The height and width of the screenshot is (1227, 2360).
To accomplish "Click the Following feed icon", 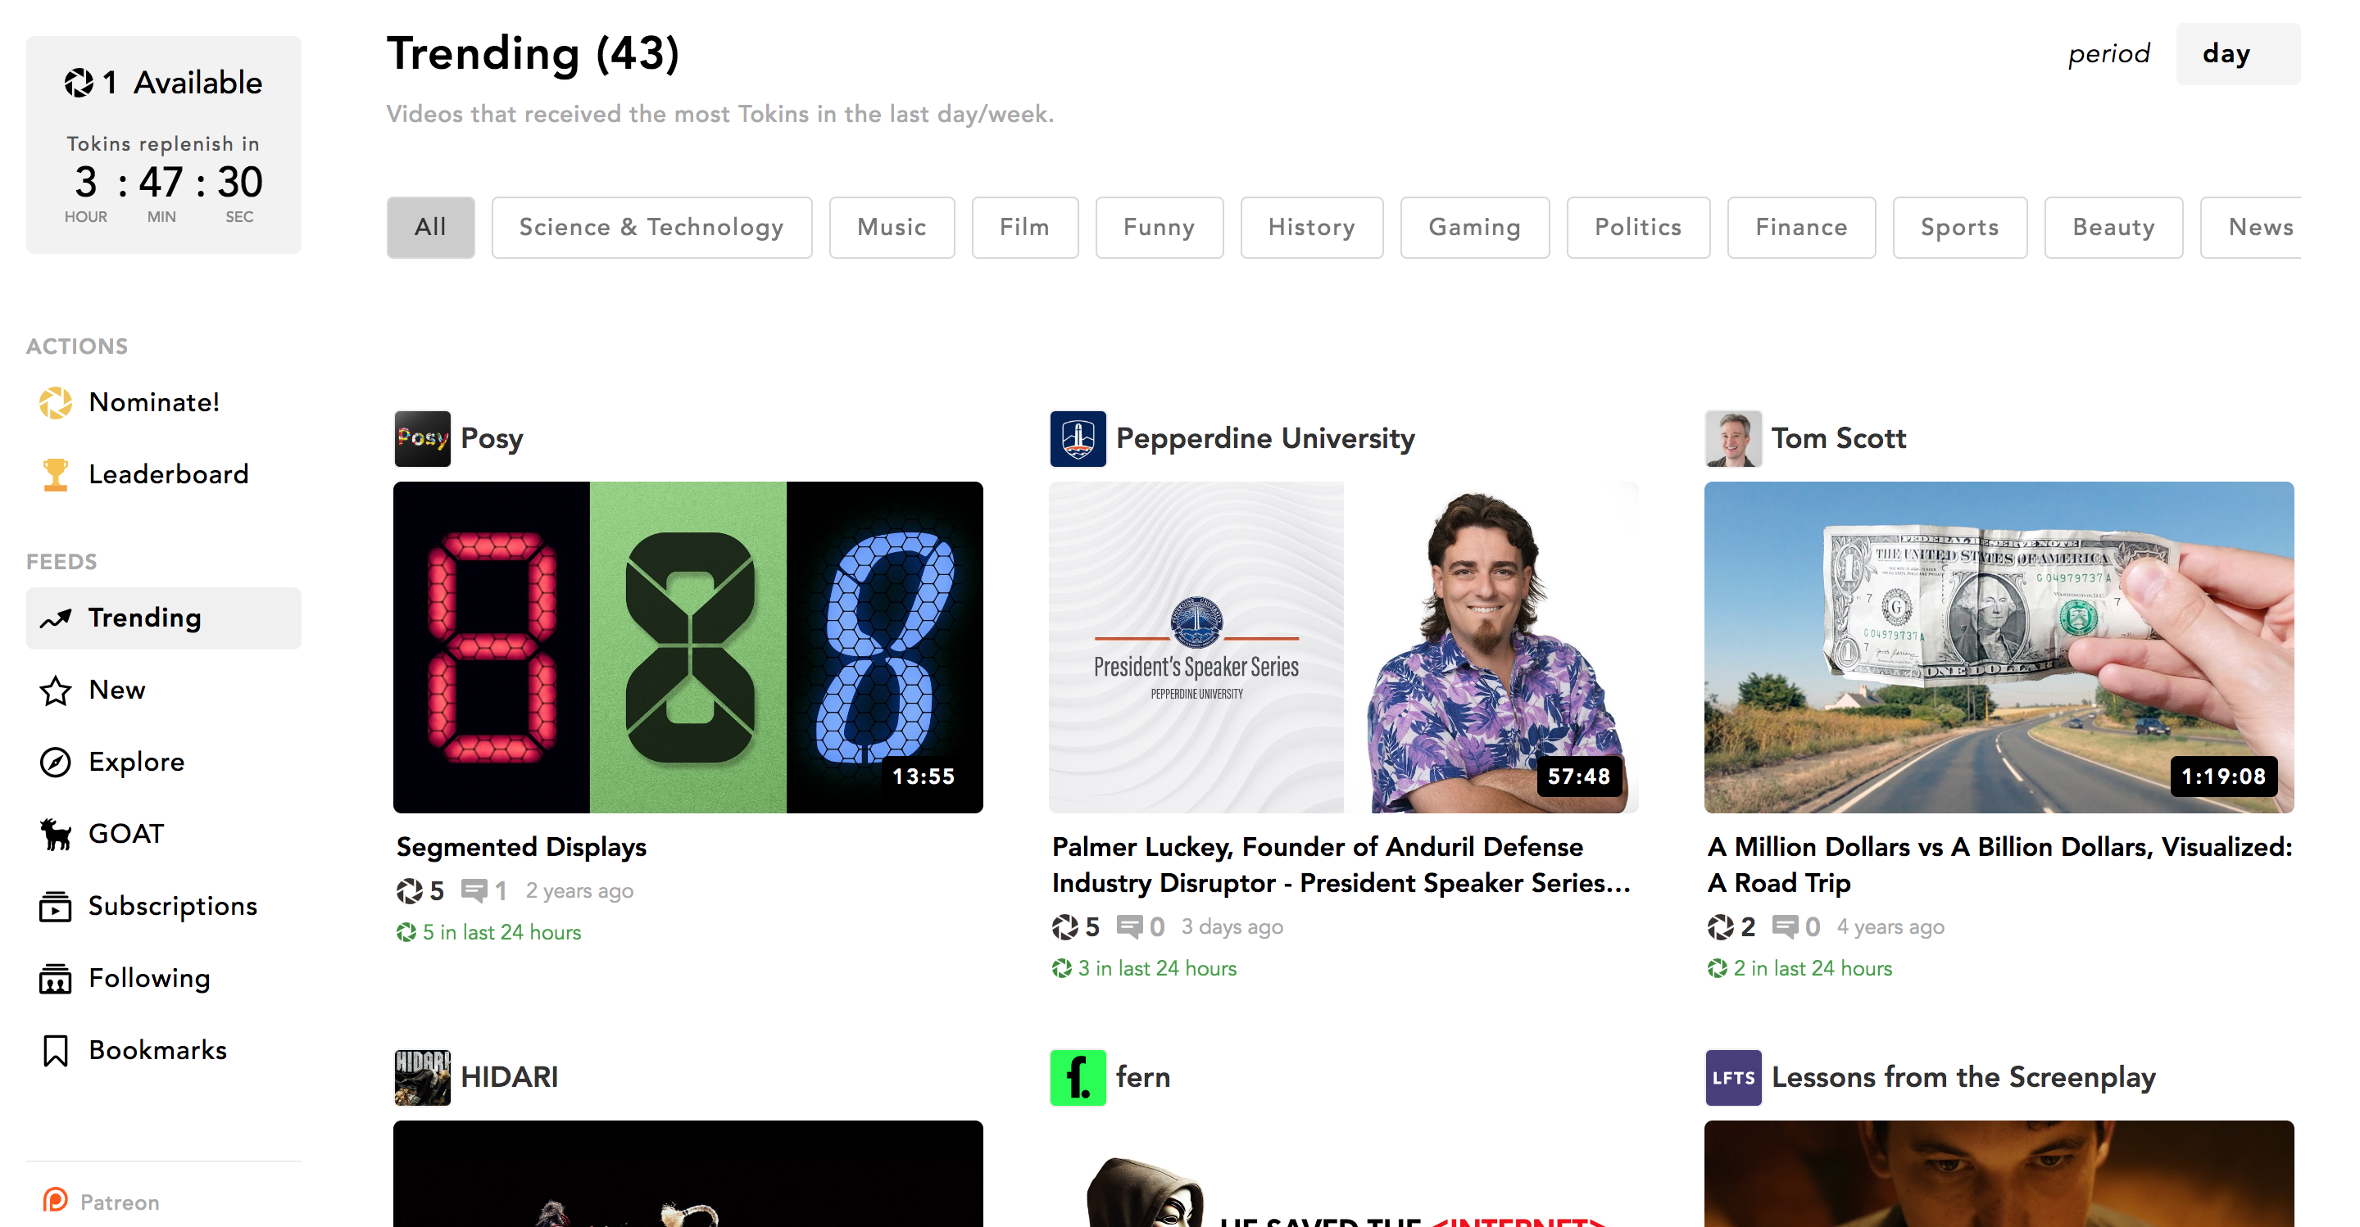I will [x=56, y=979].
